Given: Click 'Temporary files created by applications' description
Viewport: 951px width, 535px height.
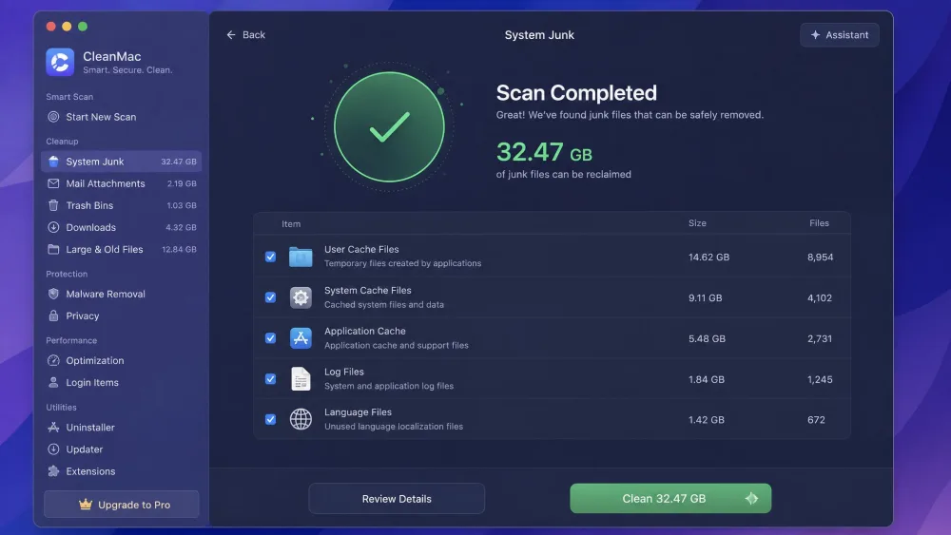Looking at the screenshot, I should click(x=402, y=263).
